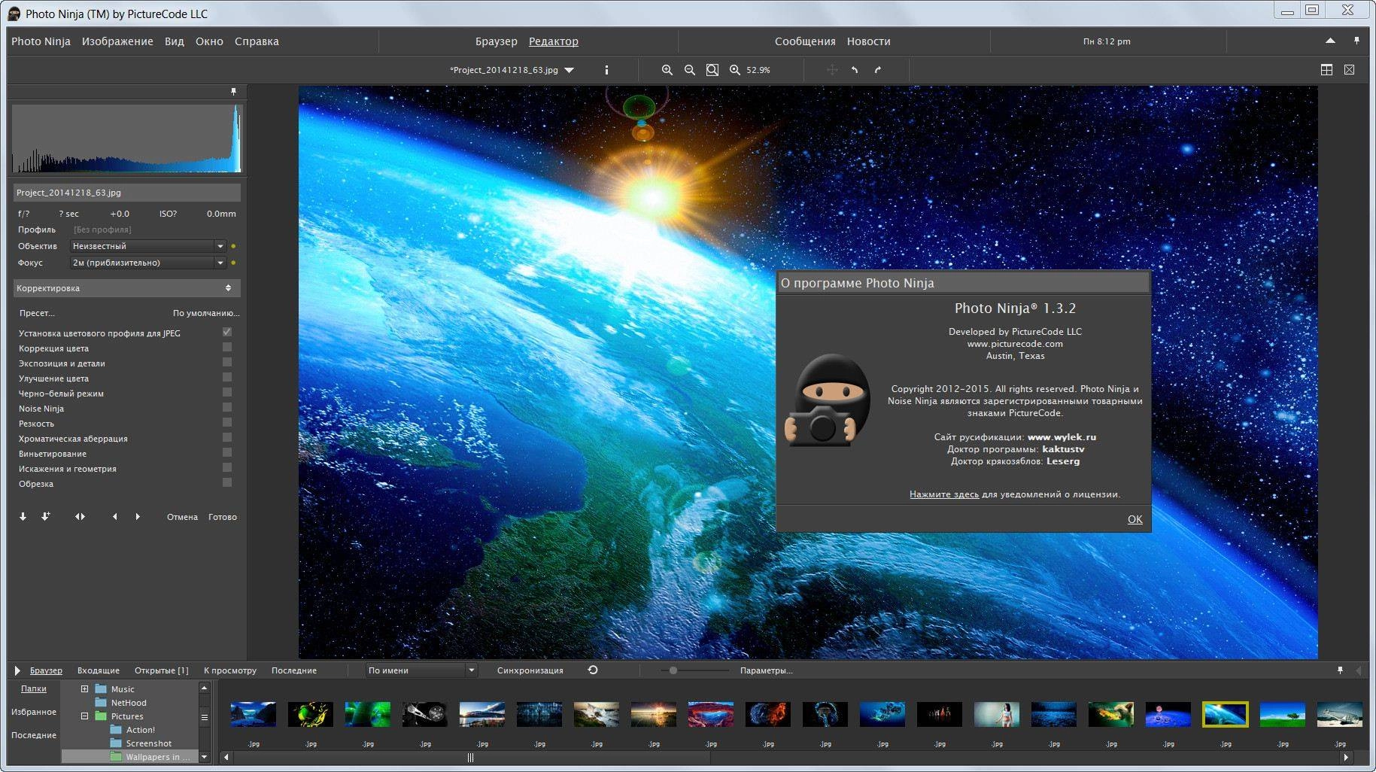Viewport: 1376px width, 772px height.
Task: Rotate image clockwise
Action: 877,70
